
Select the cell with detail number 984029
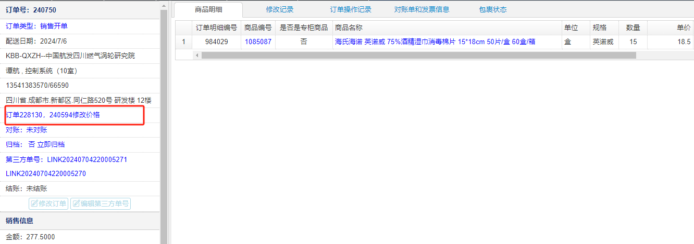coord(216,42)
